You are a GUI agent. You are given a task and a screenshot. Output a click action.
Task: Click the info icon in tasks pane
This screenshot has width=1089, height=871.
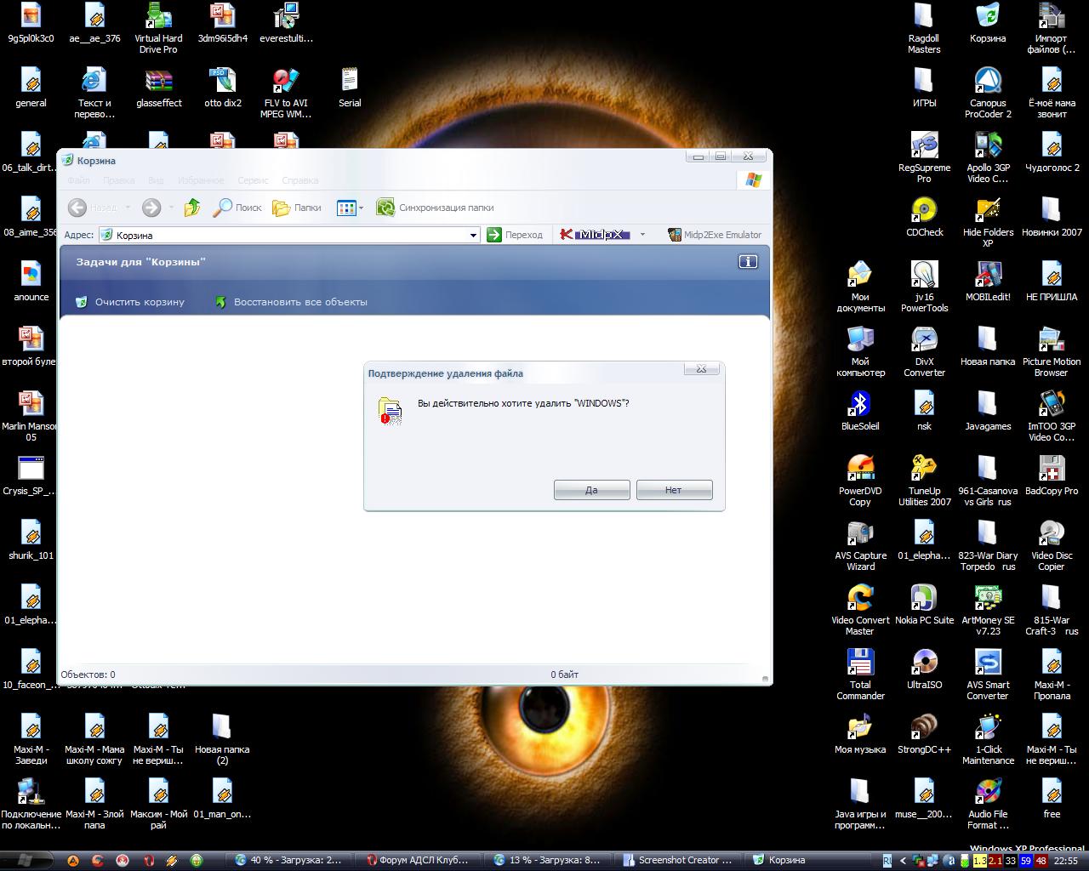[x=748, y=262]
